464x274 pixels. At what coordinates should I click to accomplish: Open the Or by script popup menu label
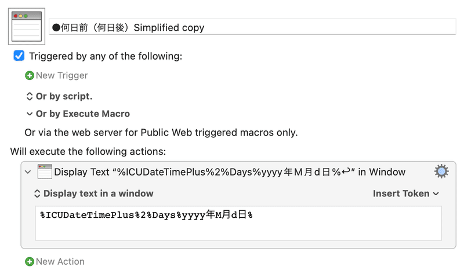click(x=64, y=96)
